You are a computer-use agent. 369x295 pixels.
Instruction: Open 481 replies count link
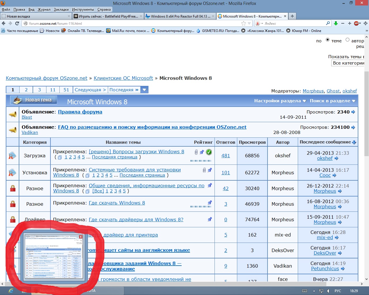coord(226,156)
